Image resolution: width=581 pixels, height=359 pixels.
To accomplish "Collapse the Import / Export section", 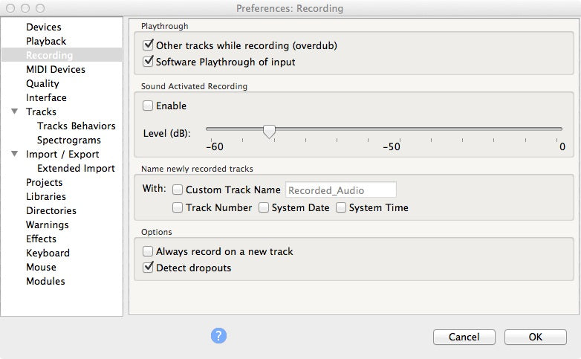I will click(x=13, y=155).
